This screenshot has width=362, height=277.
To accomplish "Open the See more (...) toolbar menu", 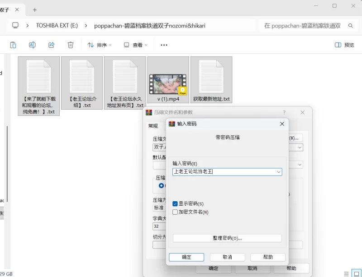I will coord(164,45).
